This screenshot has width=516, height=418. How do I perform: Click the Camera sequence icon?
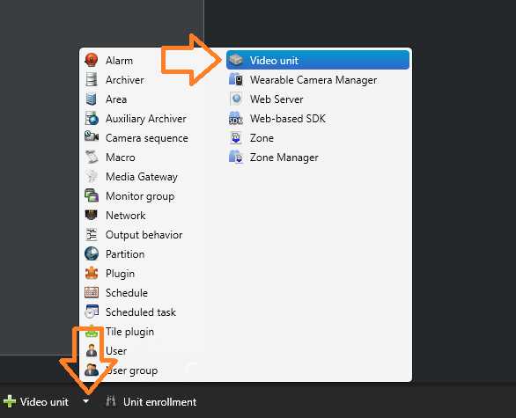92,136
